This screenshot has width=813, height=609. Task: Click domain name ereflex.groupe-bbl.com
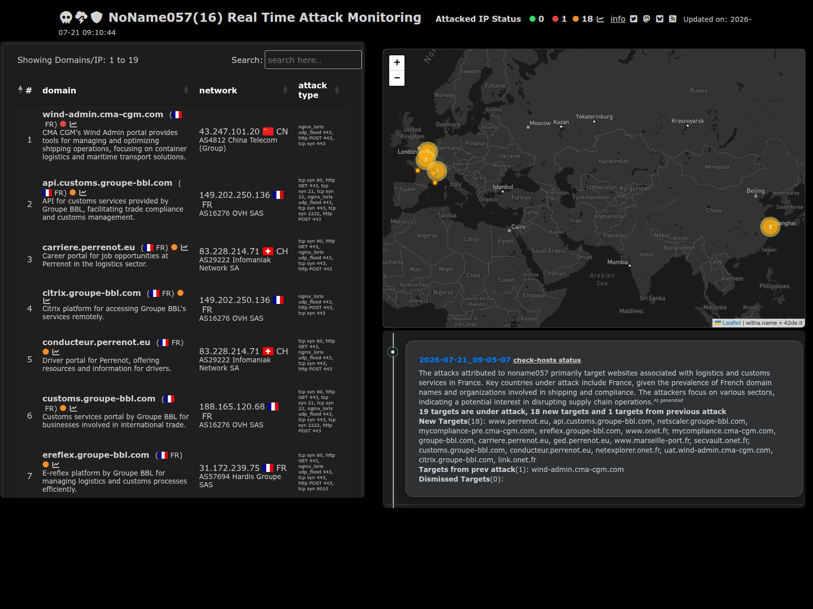96,455
